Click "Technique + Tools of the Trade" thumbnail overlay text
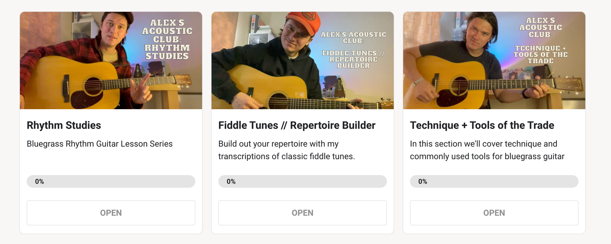 pyautogui.click(x=540, y=54)
